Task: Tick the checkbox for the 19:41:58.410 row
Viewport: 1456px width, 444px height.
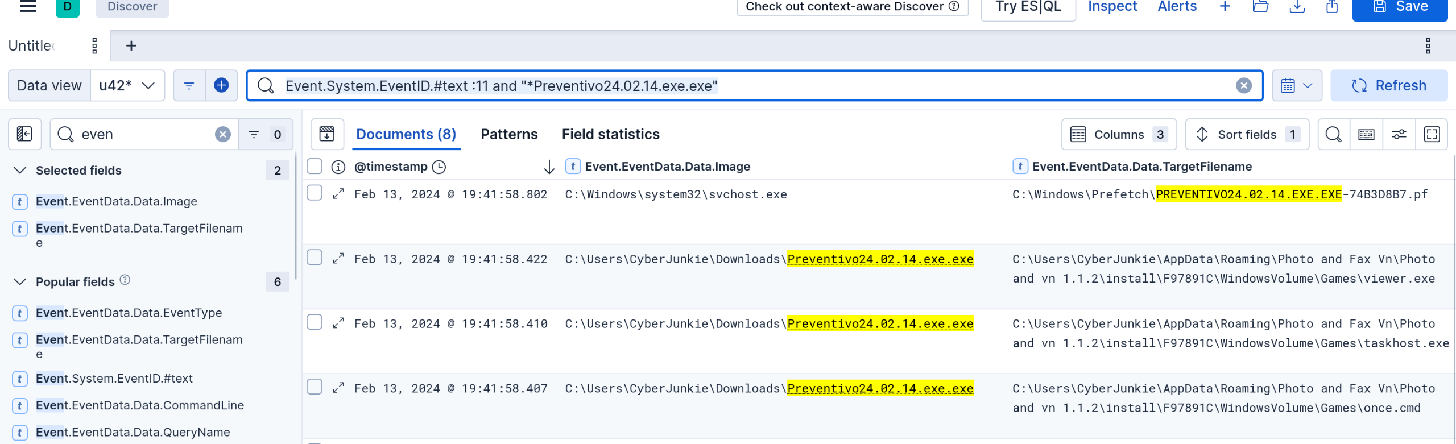Action: [x=315, y=323]
